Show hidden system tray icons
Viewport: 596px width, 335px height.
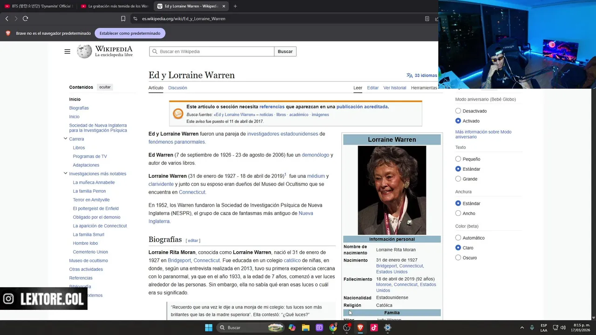(x=522, y=328)
